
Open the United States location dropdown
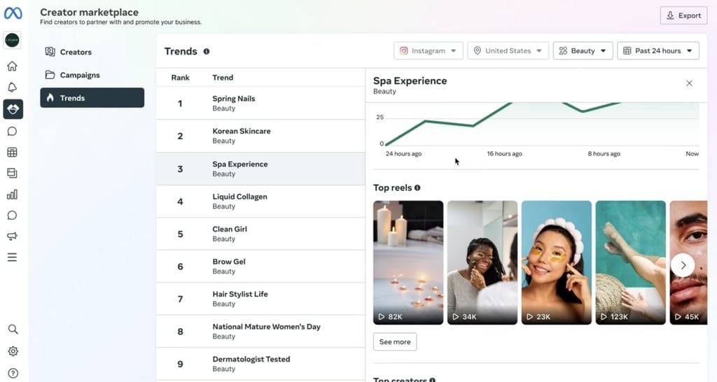[x=508, y=50]
